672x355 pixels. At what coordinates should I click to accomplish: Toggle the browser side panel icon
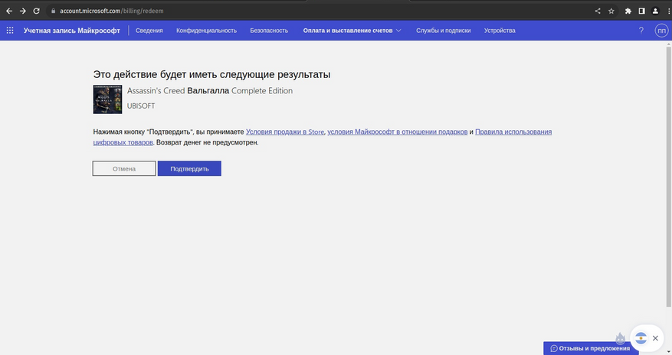pyautogui.click(x=641, y=11)
